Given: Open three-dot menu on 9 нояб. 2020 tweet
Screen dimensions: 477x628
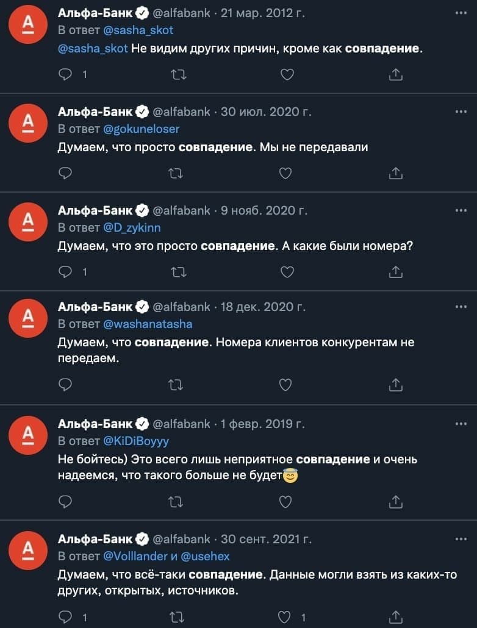Looking at the screenshot, I should pyautogui.click(x=461, y=210).
